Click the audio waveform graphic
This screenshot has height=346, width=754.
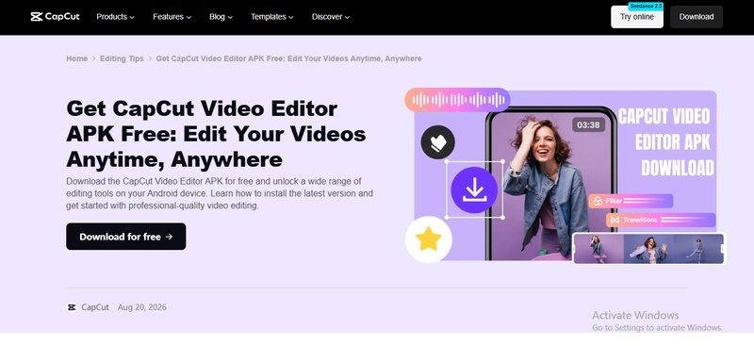point(457,100)
